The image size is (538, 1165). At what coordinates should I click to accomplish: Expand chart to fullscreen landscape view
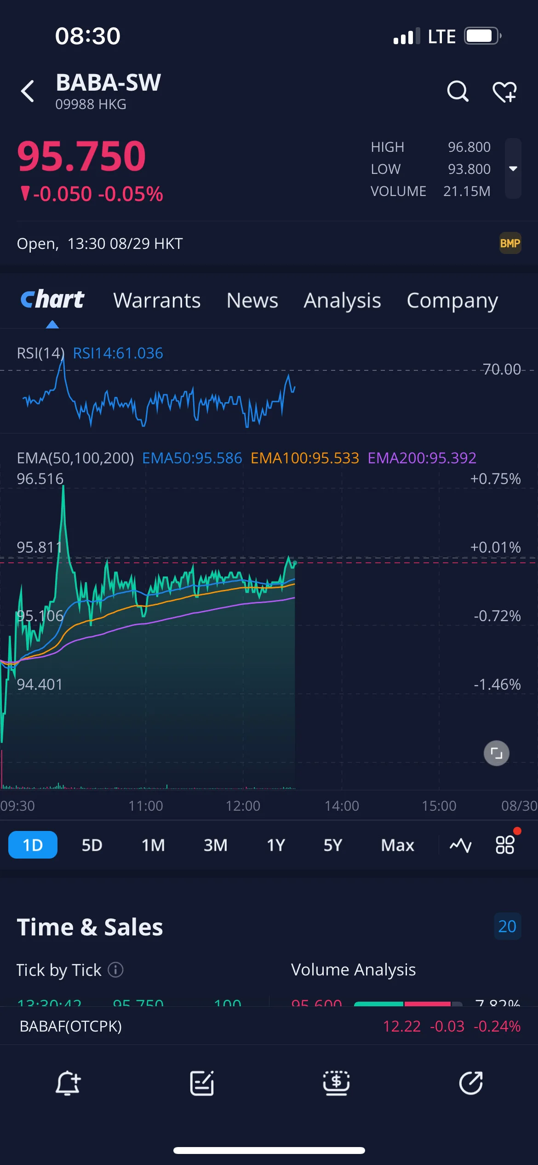497,753
